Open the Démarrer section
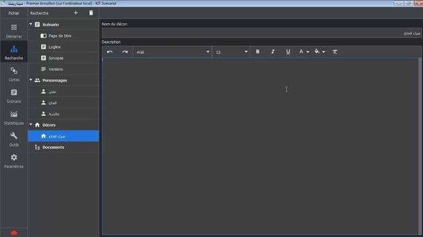The image size is (423, 237). coord(14,30)
